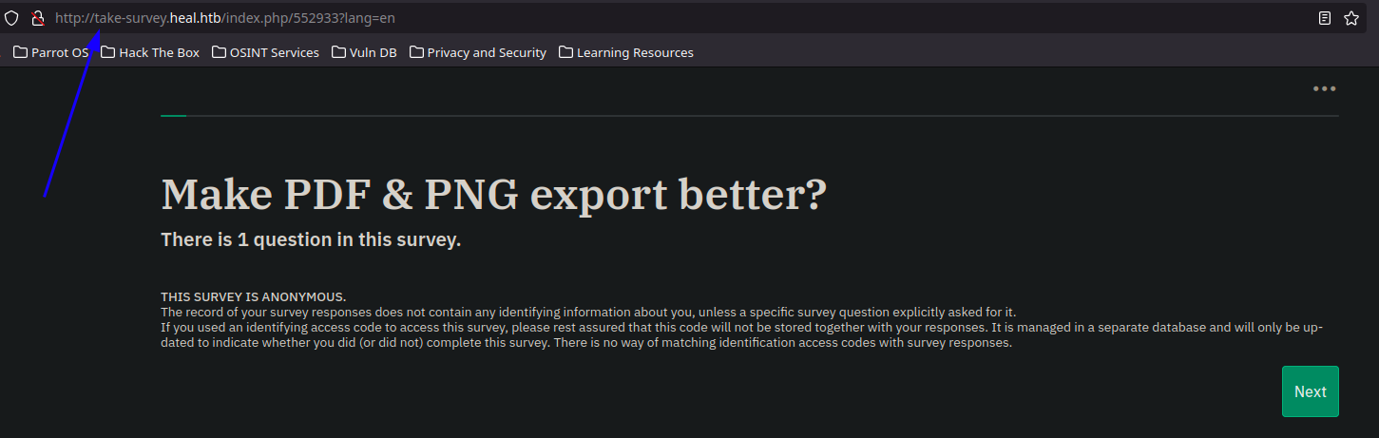Open the Parrot OS bookmarks folder

tap(51, 52)
